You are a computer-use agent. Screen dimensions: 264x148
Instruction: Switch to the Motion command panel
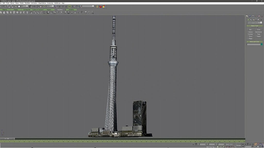[x=256, y=16]
